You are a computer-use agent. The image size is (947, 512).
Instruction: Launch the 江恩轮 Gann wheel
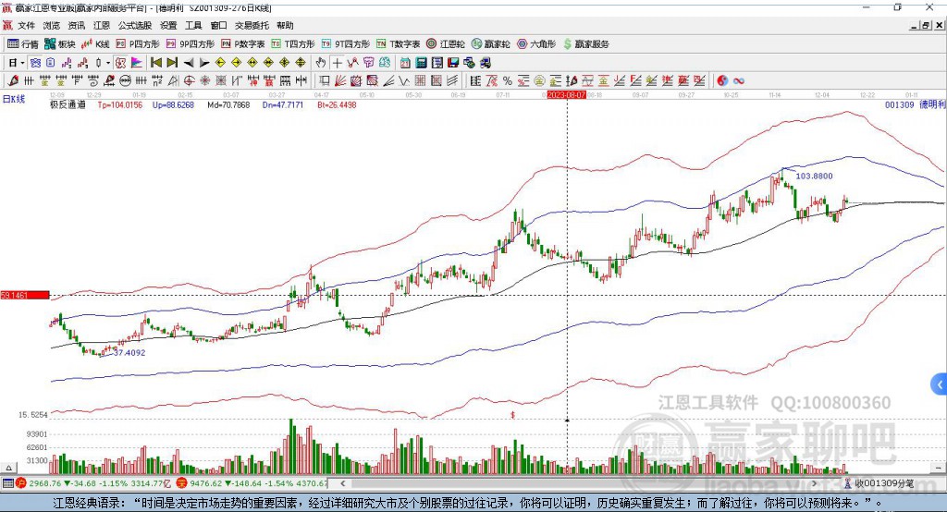point(446,44)
